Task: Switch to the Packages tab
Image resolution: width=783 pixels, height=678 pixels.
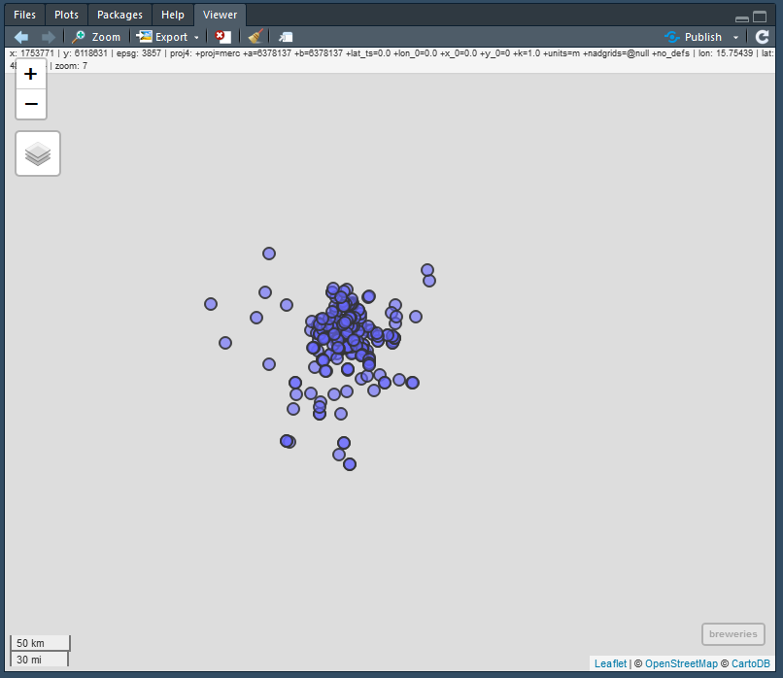Action: point(119,15)
